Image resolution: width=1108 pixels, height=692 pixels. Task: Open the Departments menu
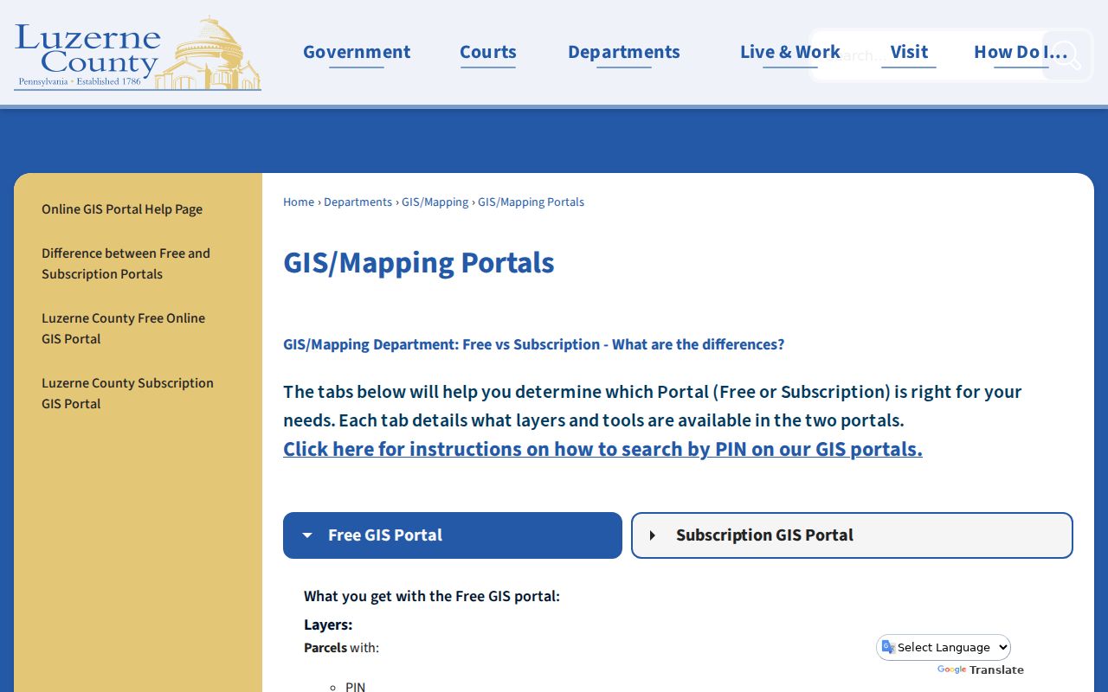pyautogui.click(x=624, y=52)
